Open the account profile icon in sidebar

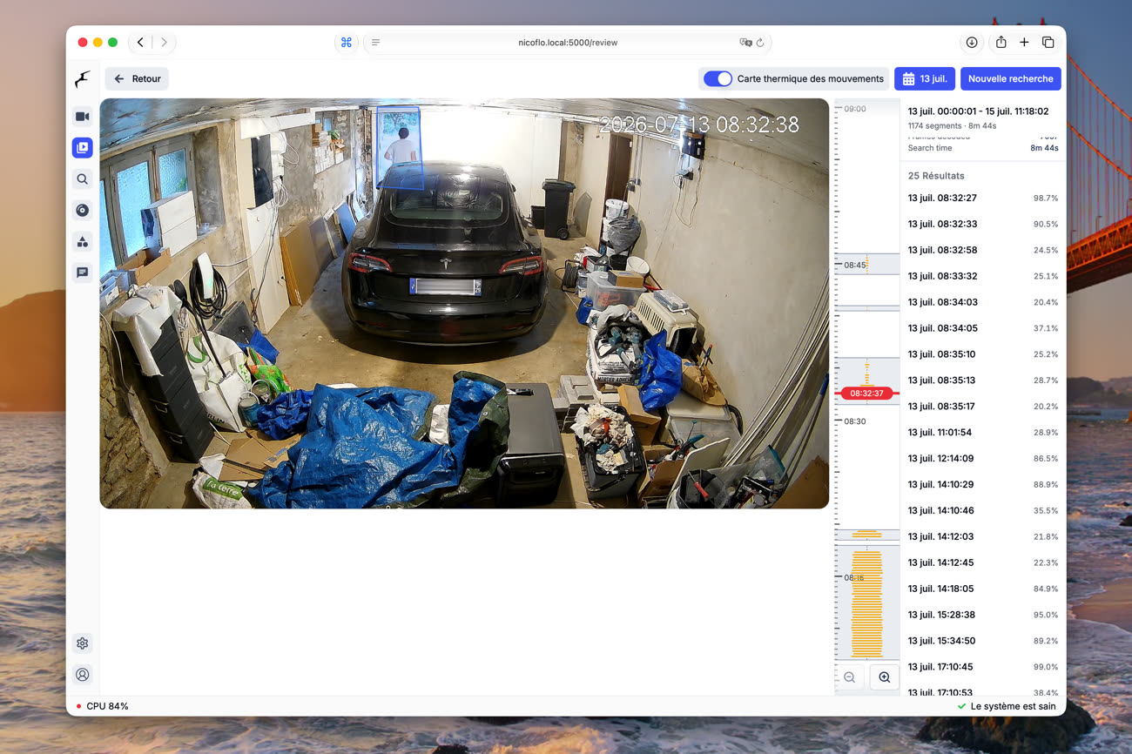82,675
